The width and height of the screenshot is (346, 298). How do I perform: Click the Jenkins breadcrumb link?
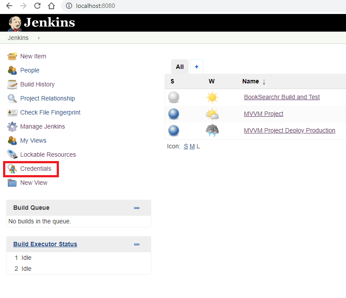coord(18,38)
